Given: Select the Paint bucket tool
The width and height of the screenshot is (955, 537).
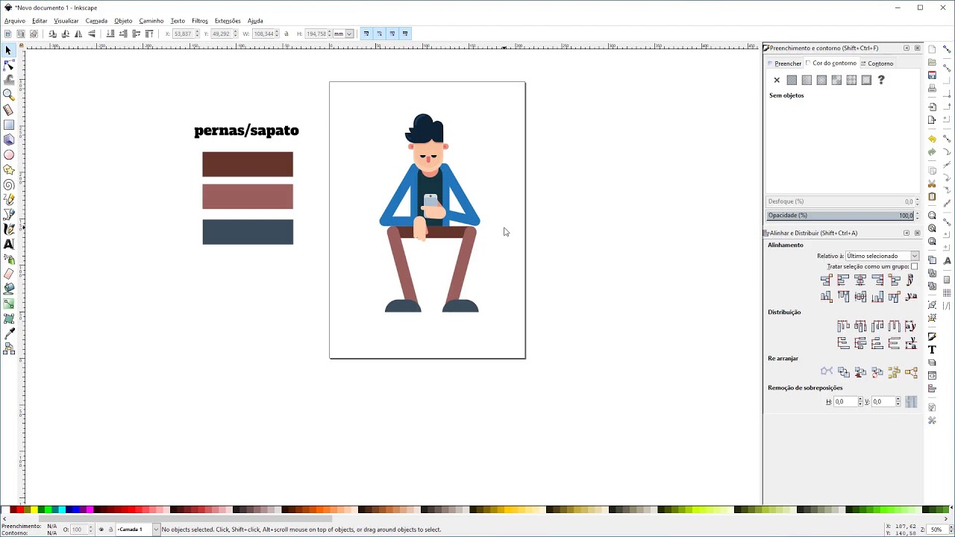Looking at the screenshot, I should [8, 289].
